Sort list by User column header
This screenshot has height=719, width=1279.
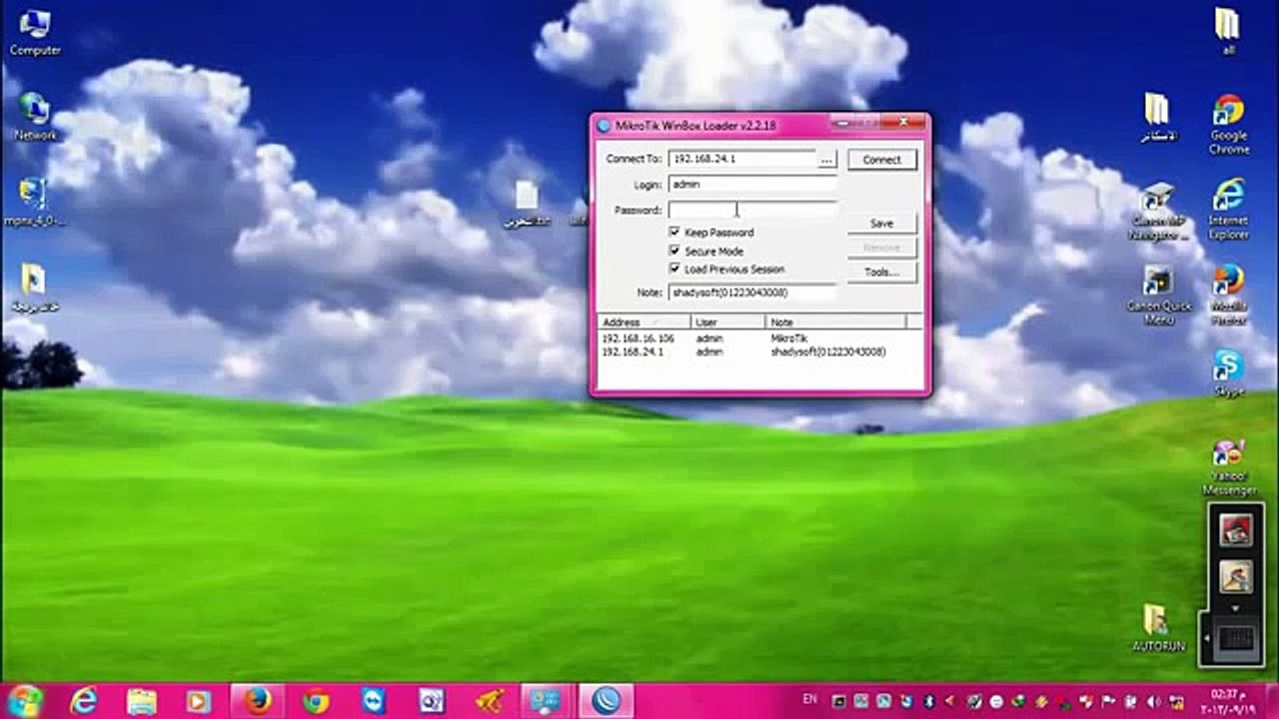(727, 323)
